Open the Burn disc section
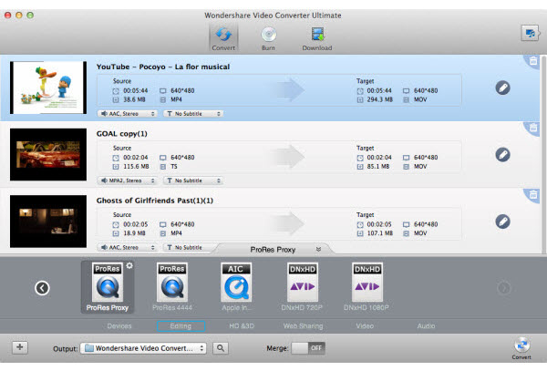The width and height of the screenshot is (547, 371). pos(268,38)
